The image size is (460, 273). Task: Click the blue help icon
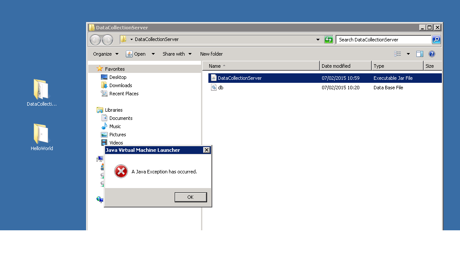point(431,54)
